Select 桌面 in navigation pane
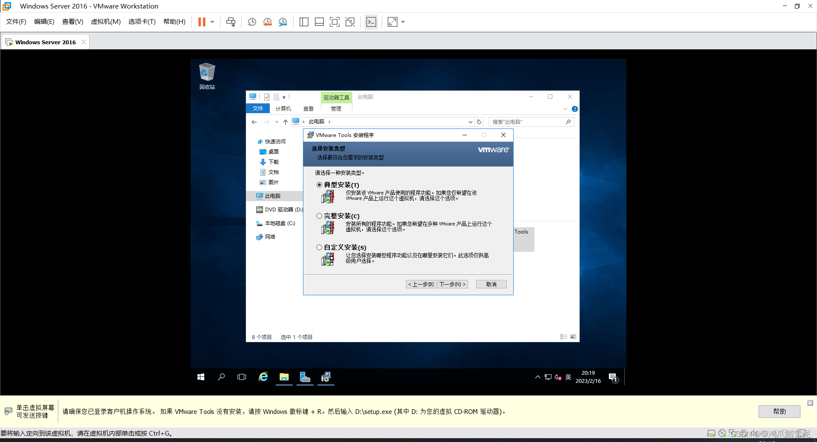 [x=269, y=151]
